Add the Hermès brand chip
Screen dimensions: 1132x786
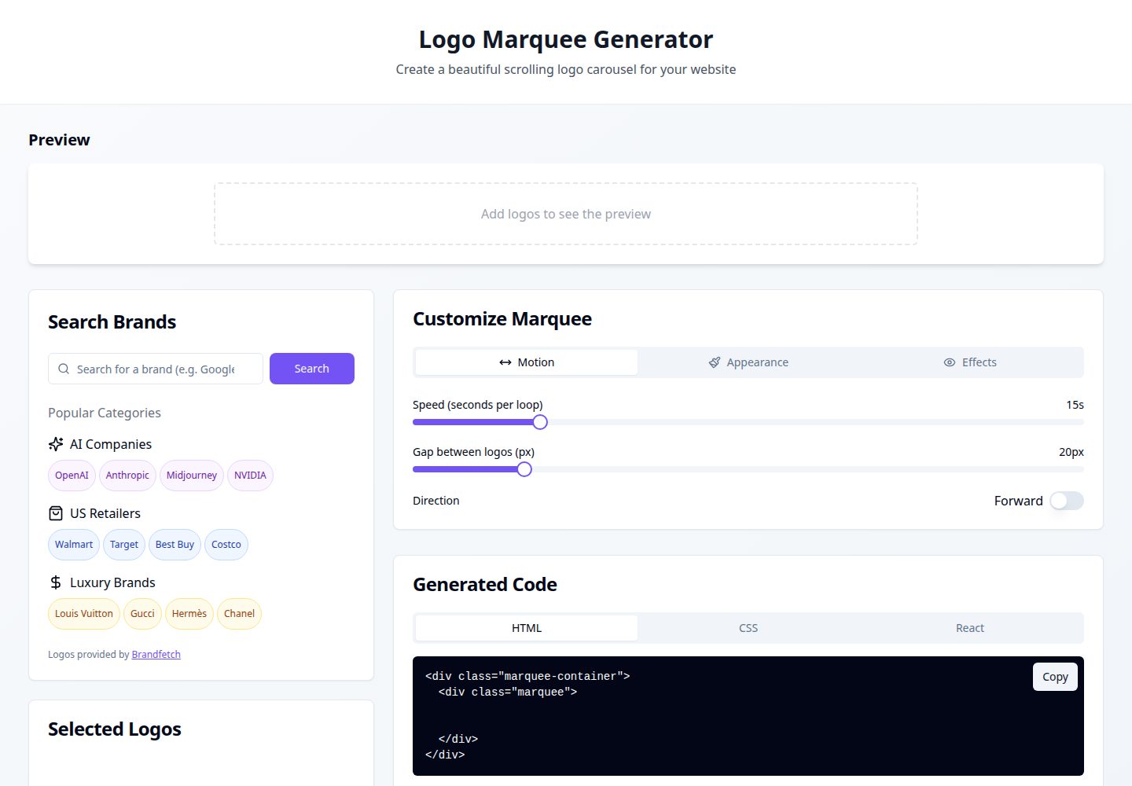pyautogui.click(x=189, y=614)
